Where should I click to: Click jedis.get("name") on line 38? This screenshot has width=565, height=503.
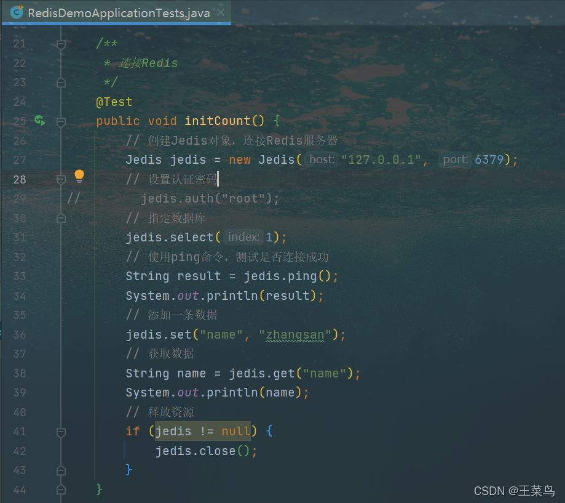291,374
